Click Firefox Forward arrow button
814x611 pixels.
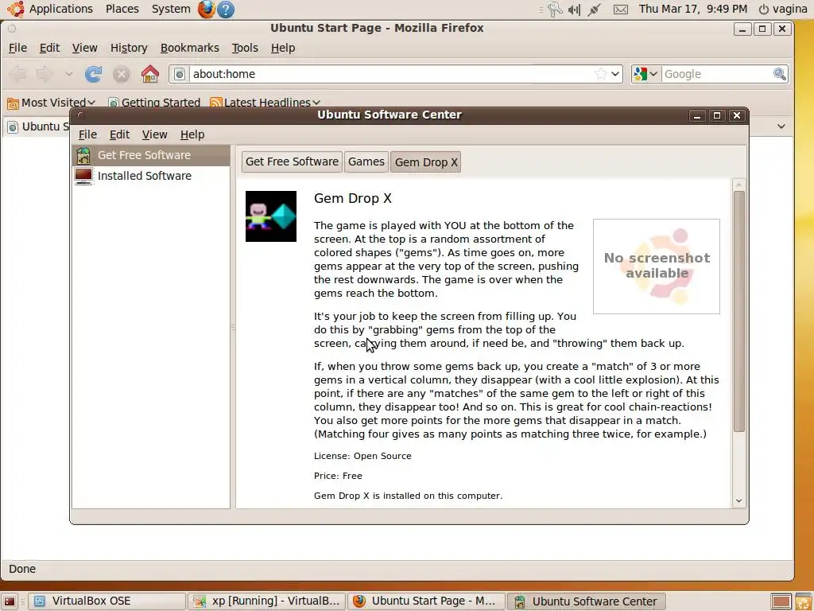[45, 74]
